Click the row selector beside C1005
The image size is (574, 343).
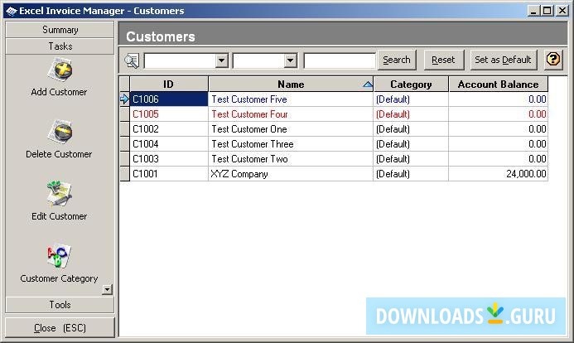pyautogui.click(x=124, y=114)
